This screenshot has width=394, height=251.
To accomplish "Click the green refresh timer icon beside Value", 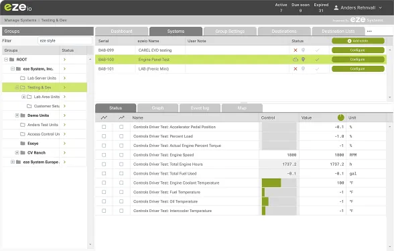I will point(340,117).
